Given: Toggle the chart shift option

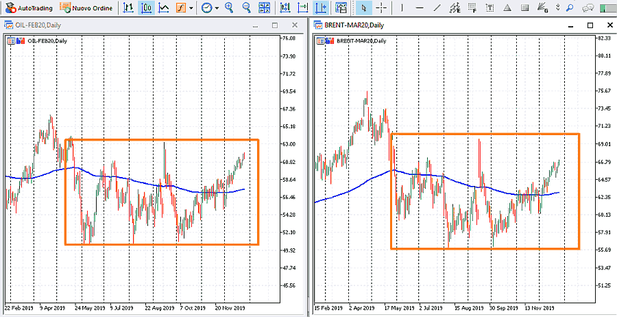Looking at the screenshot, I should (303, 8).
